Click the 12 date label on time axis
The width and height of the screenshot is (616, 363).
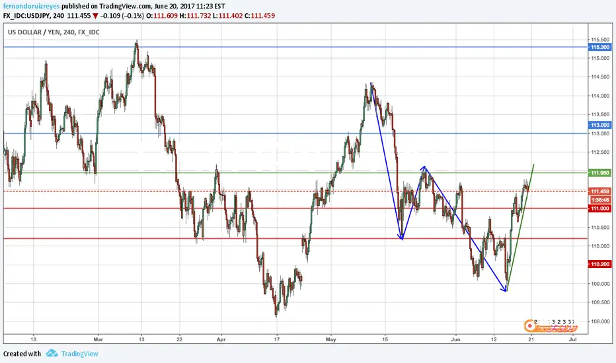[494, 339]
